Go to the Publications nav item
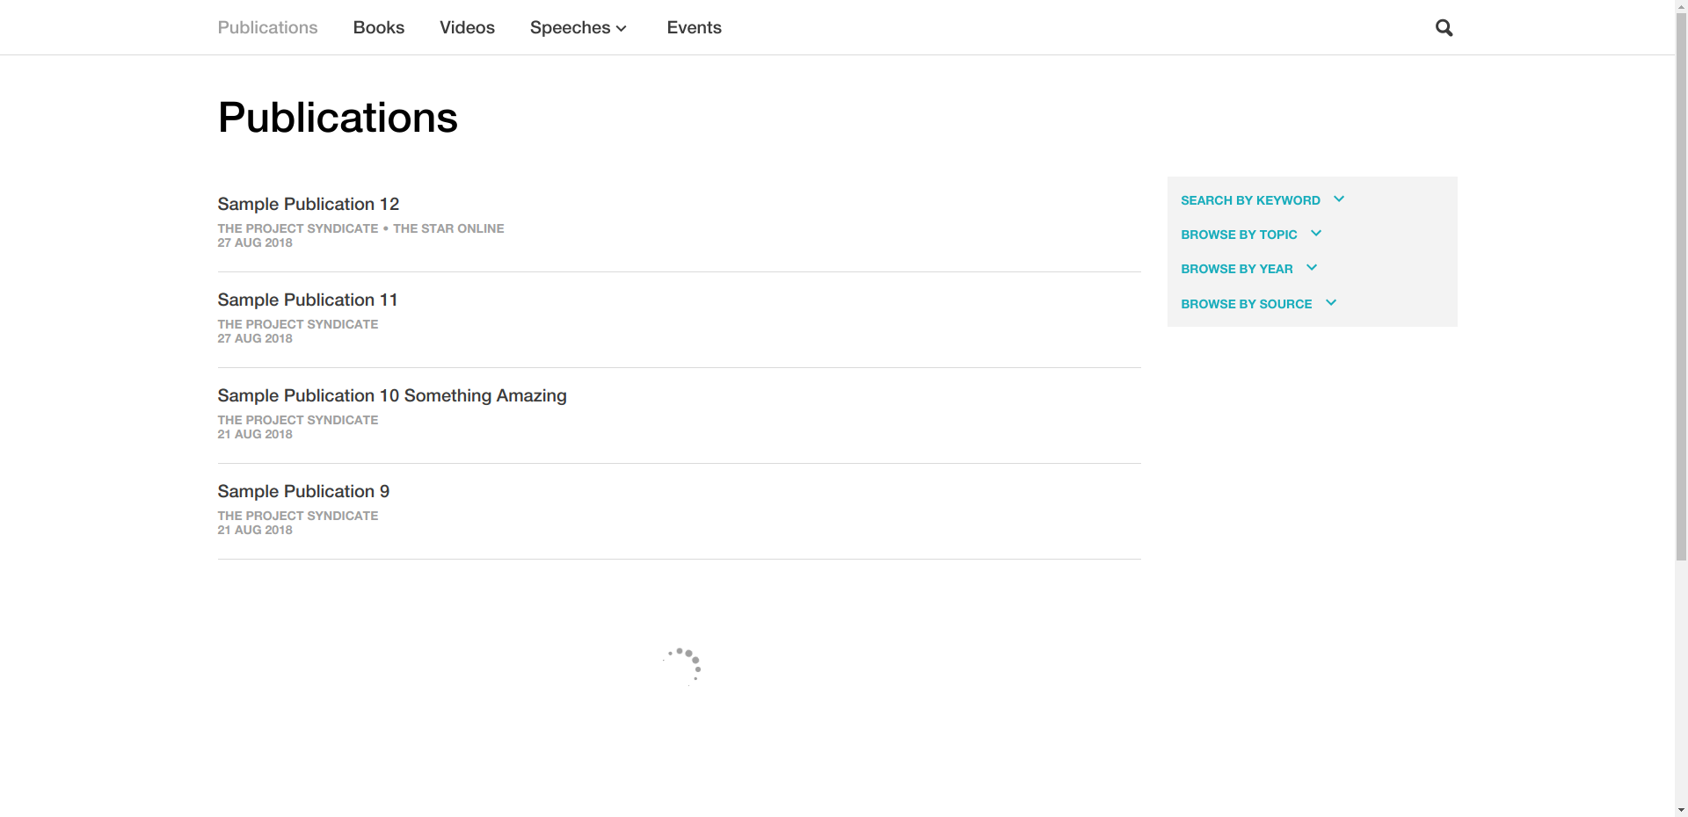Viewport: 1688px width, 817px height. pos(267,28)
